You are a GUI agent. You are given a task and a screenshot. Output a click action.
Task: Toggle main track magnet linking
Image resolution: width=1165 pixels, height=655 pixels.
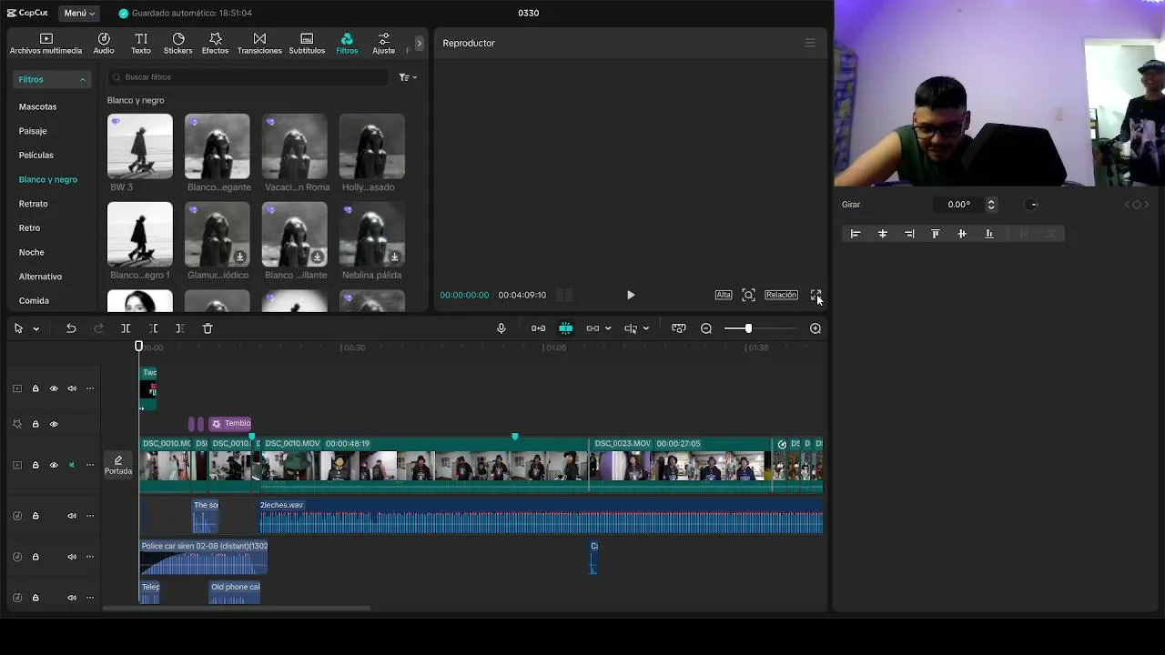click(x=539, y=328)
